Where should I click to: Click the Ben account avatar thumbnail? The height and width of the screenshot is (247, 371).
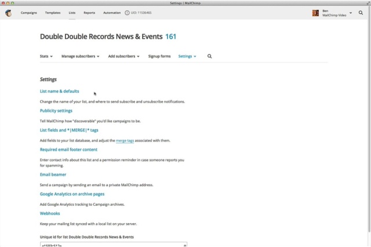tap(315, 13)
